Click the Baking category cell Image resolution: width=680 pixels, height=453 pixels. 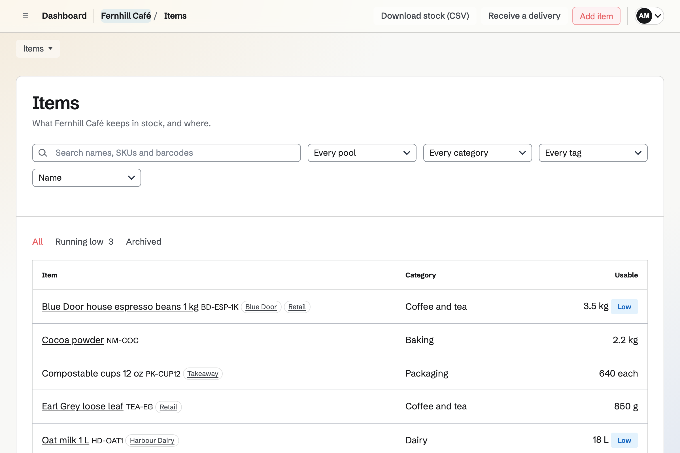pos(420,340)
